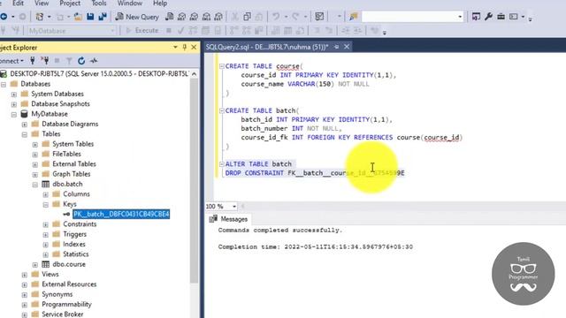This screenshot has width=566, height=318.
Task: Click the command window icon in the toolbar
Action: (513, 17)
